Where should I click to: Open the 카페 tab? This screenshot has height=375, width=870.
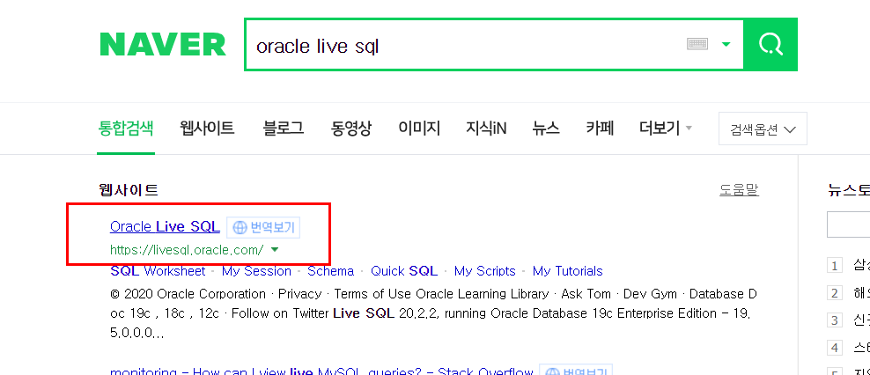pos(600,129)
